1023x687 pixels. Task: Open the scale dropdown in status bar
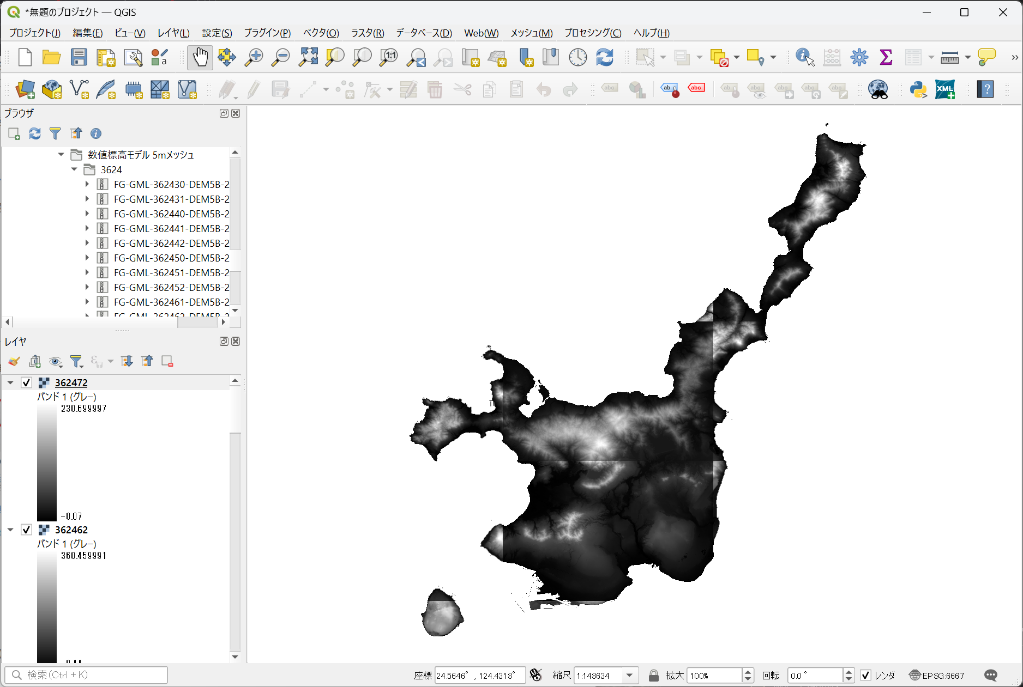[x=630, y=676]
